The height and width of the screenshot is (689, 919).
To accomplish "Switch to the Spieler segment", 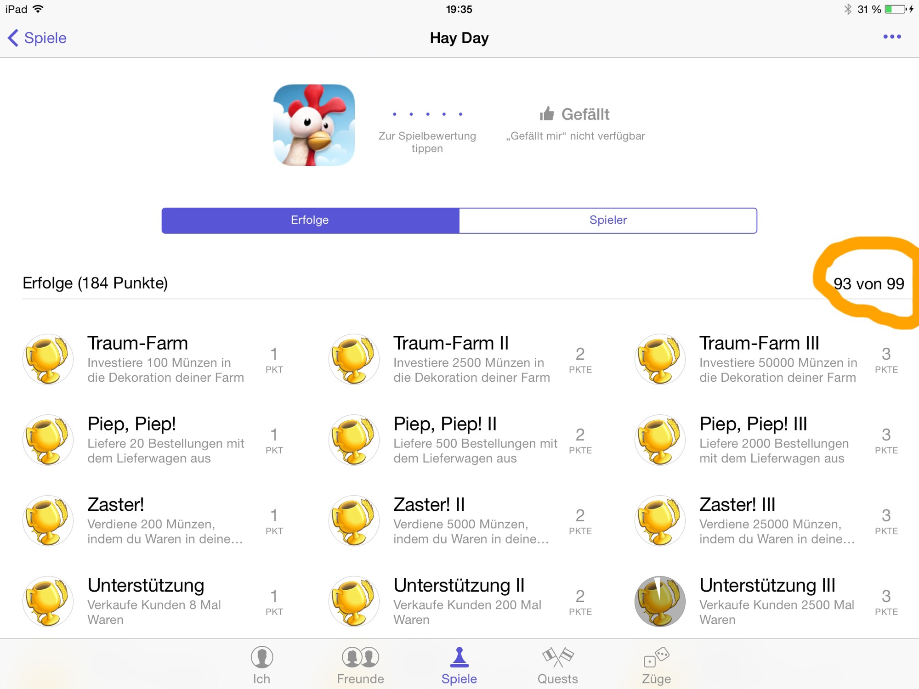I will tap(608, 220).
